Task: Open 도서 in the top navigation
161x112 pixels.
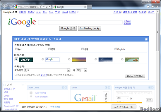Action: (51, 12)
